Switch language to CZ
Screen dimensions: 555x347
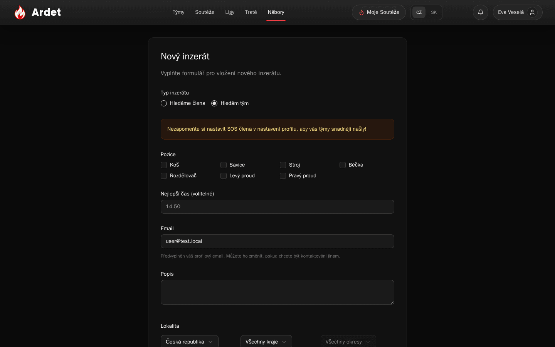(419, 12)
